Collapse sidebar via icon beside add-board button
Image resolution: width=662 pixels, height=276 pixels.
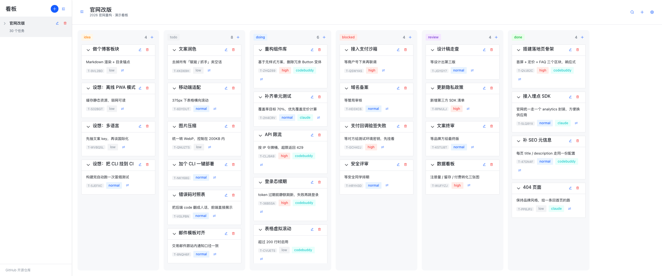pos(63,9)
